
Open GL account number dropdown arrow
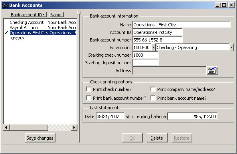coord(153,47)
